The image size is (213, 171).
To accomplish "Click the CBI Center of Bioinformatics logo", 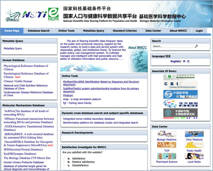I will pos(180,85).
